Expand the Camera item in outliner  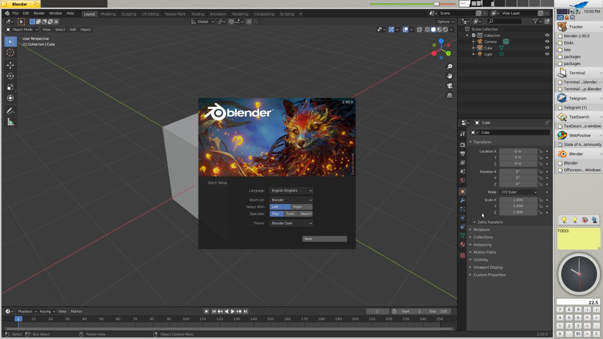point(473,41)
